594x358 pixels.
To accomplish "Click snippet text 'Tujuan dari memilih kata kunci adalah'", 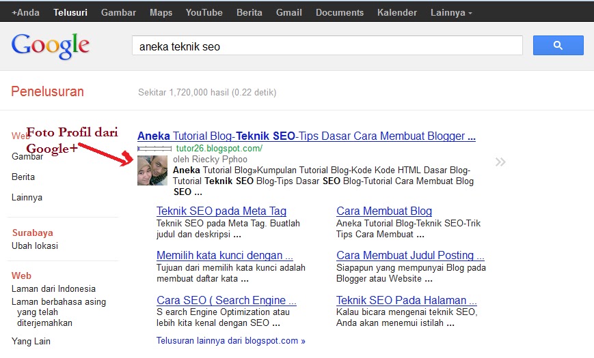I will tap(231, 268).
